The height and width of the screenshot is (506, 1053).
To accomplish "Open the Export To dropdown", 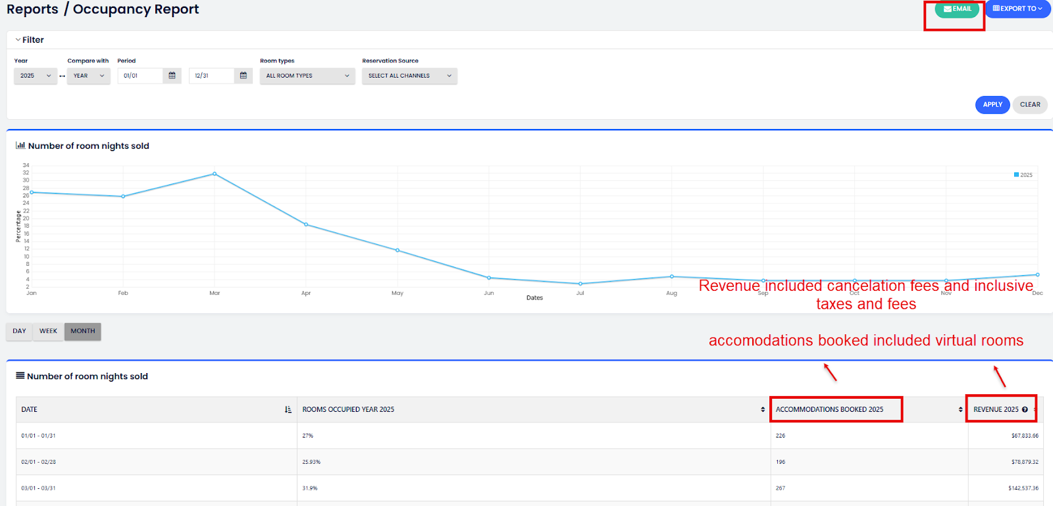I will pos(1017,9).
